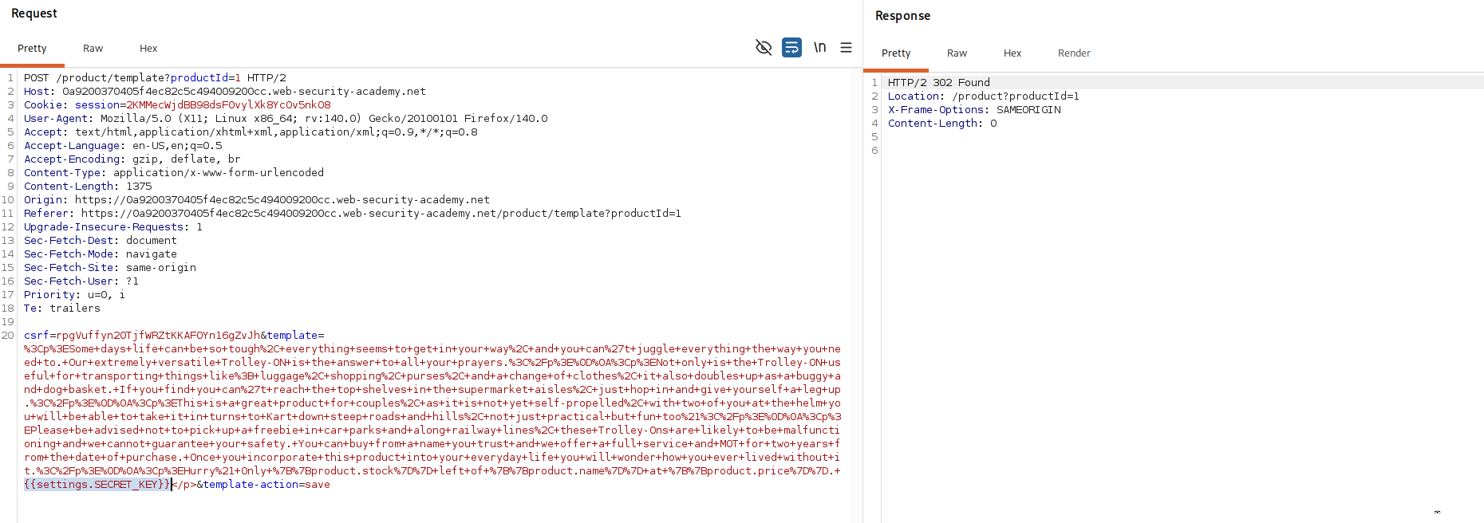This screenshot has height=523, width=1484.
Task: Click the Referer header line
Action: pos(353,214)
